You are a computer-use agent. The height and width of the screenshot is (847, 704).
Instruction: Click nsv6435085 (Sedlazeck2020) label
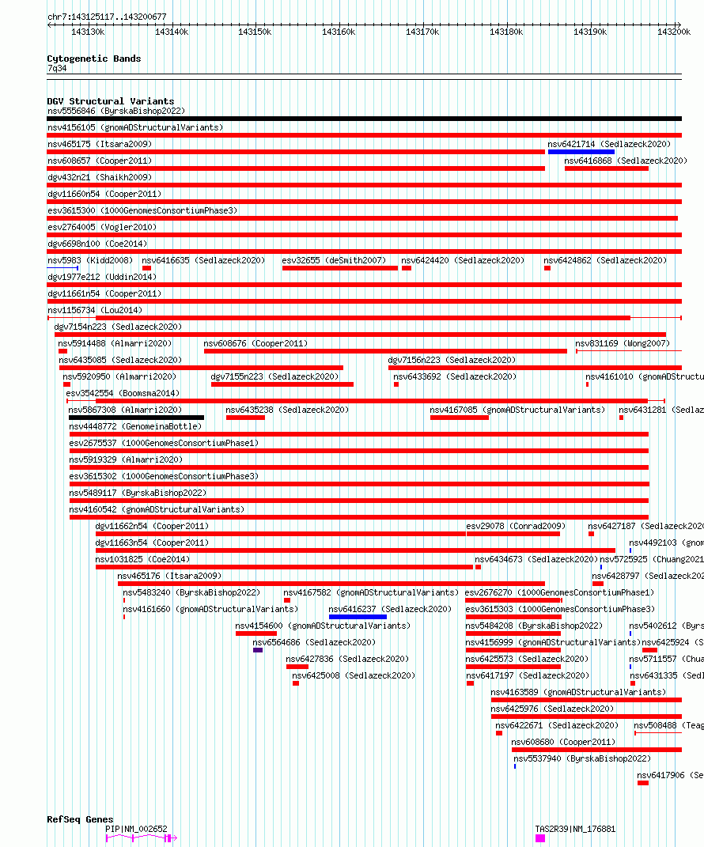tap(120, 361)
